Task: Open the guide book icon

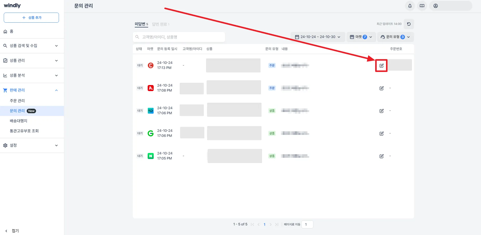Action: point(422,6)
